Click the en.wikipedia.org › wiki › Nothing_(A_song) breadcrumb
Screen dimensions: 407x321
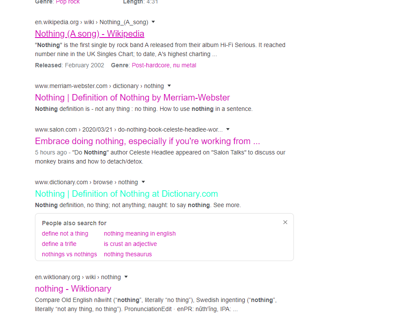point(91,22)
